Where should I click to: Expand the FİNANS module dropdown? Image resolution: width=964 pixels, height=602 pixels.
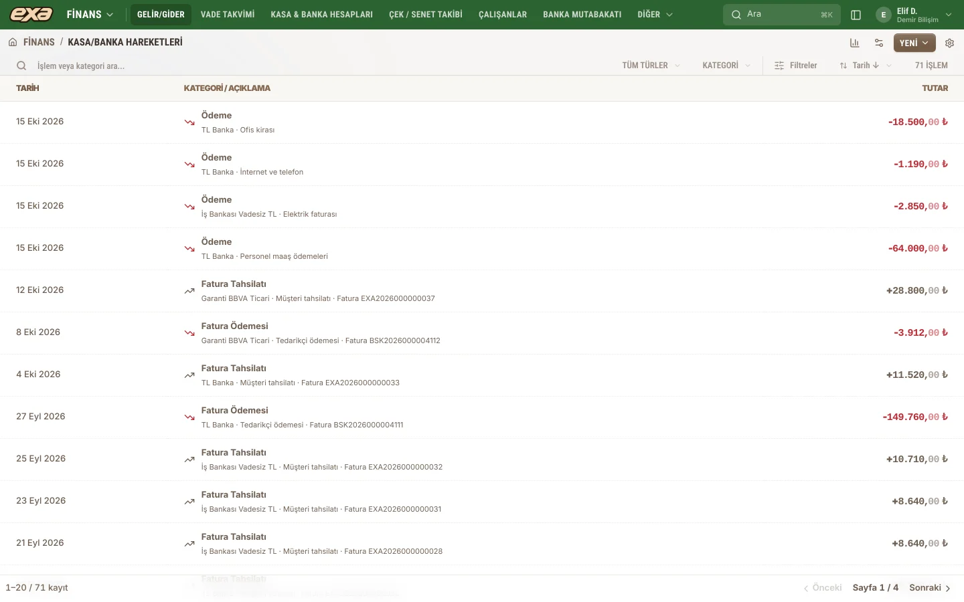pos(90,15)
